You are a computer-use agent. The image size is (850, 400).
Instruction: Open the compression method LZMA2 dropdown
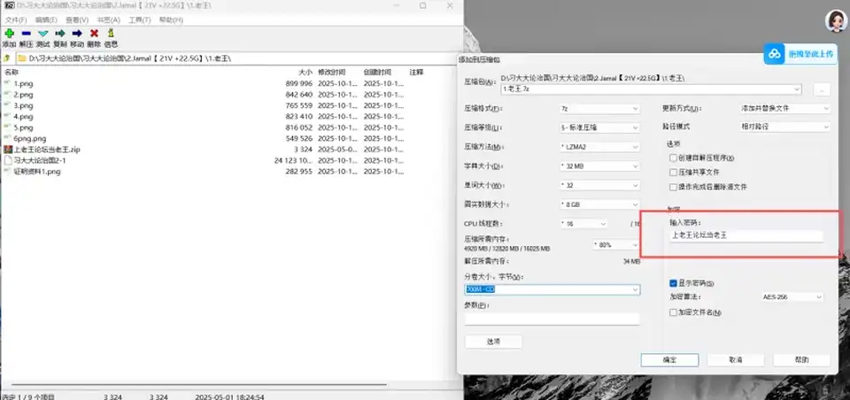pyautogui.click(x=599, y=147)
